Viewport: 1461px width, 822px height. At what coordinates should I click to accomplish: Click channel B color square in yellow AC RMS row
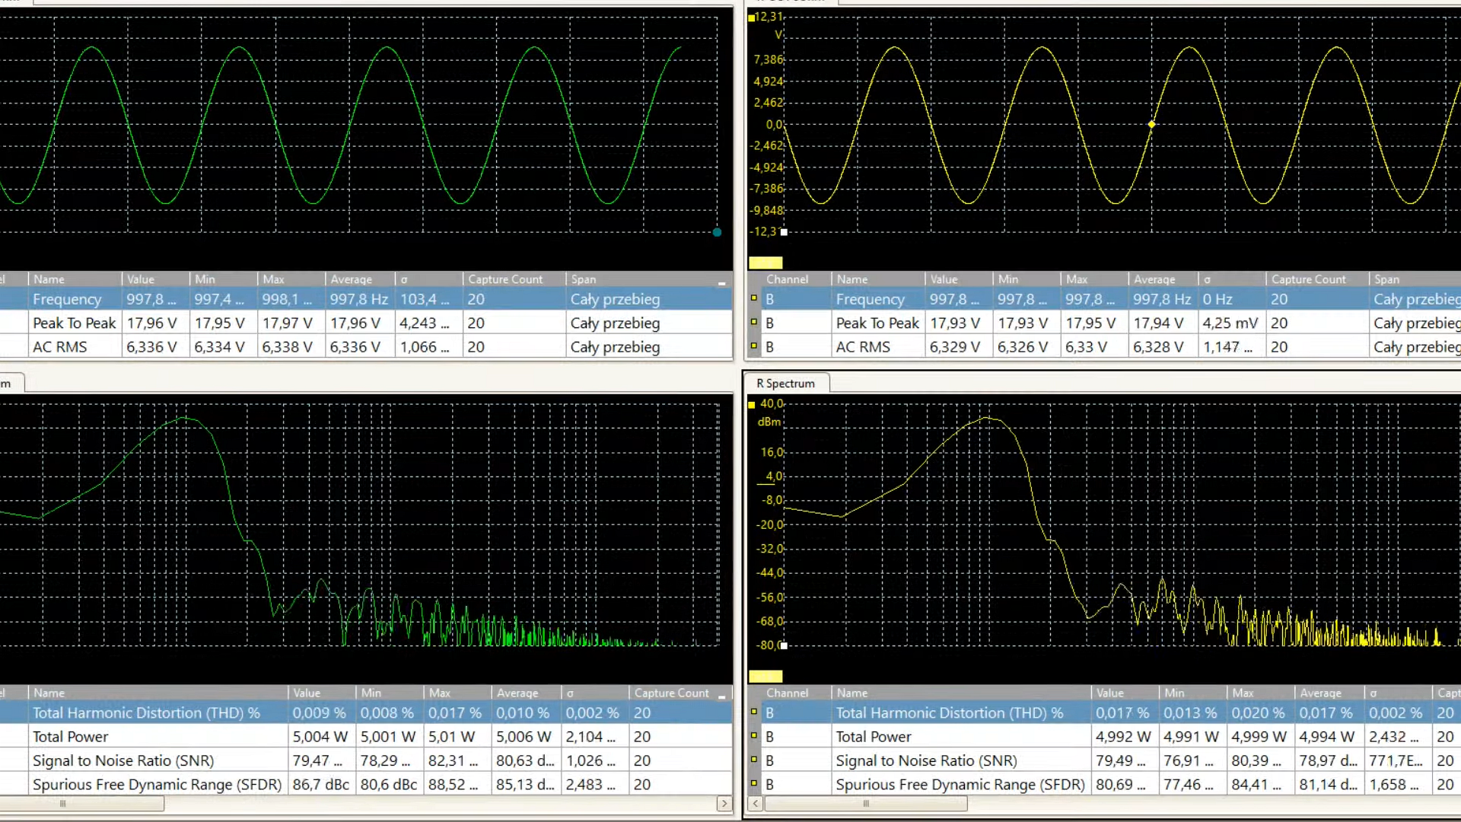click(x=754, y=346)
